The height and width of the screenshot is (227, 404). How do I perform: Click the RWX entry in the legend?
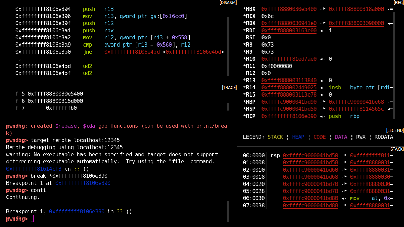(x=360, y=137)
